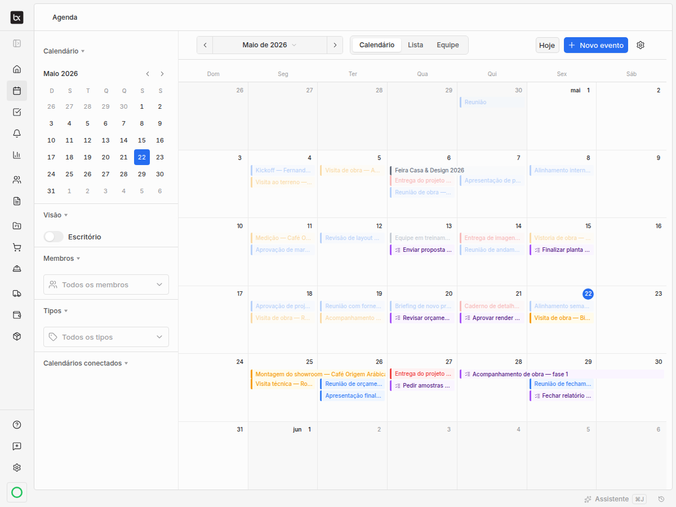Open the sidebar settings gear icon
Image resolution: width=676 pixels, height=507 pixels.
tap(17, 468)
